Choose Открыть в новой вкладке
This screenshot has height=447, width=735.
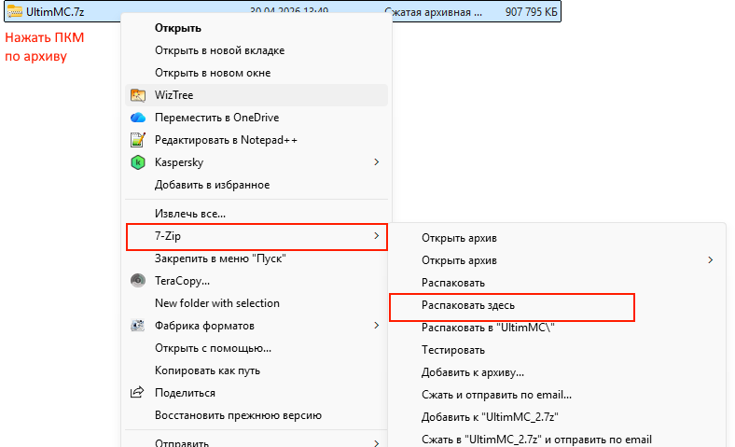point(219,50)
